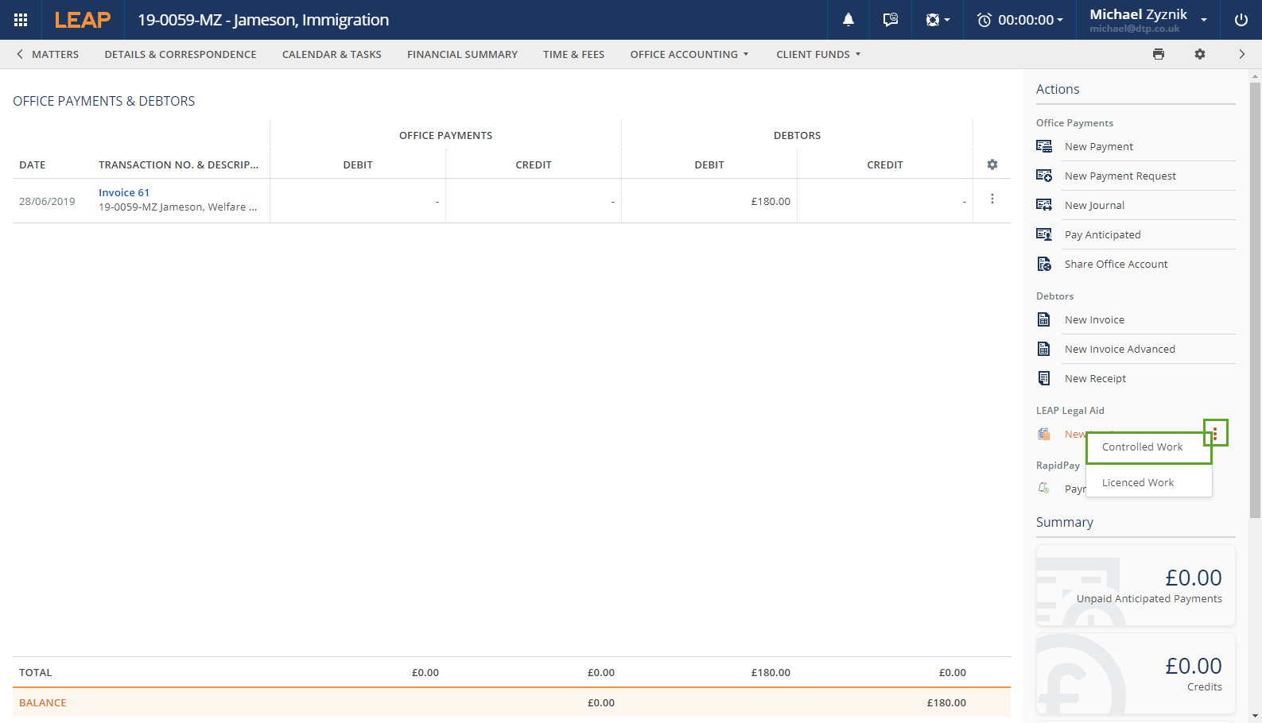Click New Payment Request action
The width and height of the screenshot is (1262, 723).
(1120, 176)
